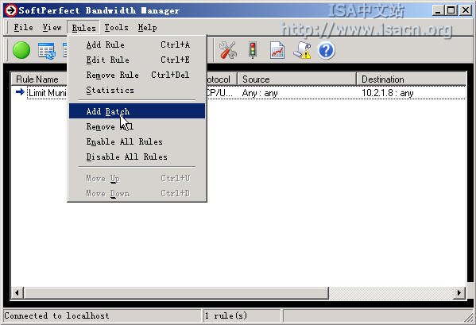Click the horizontal scrollbar left arrow
The height and width of the screenshot is (325, 476).
coord(17,293)
